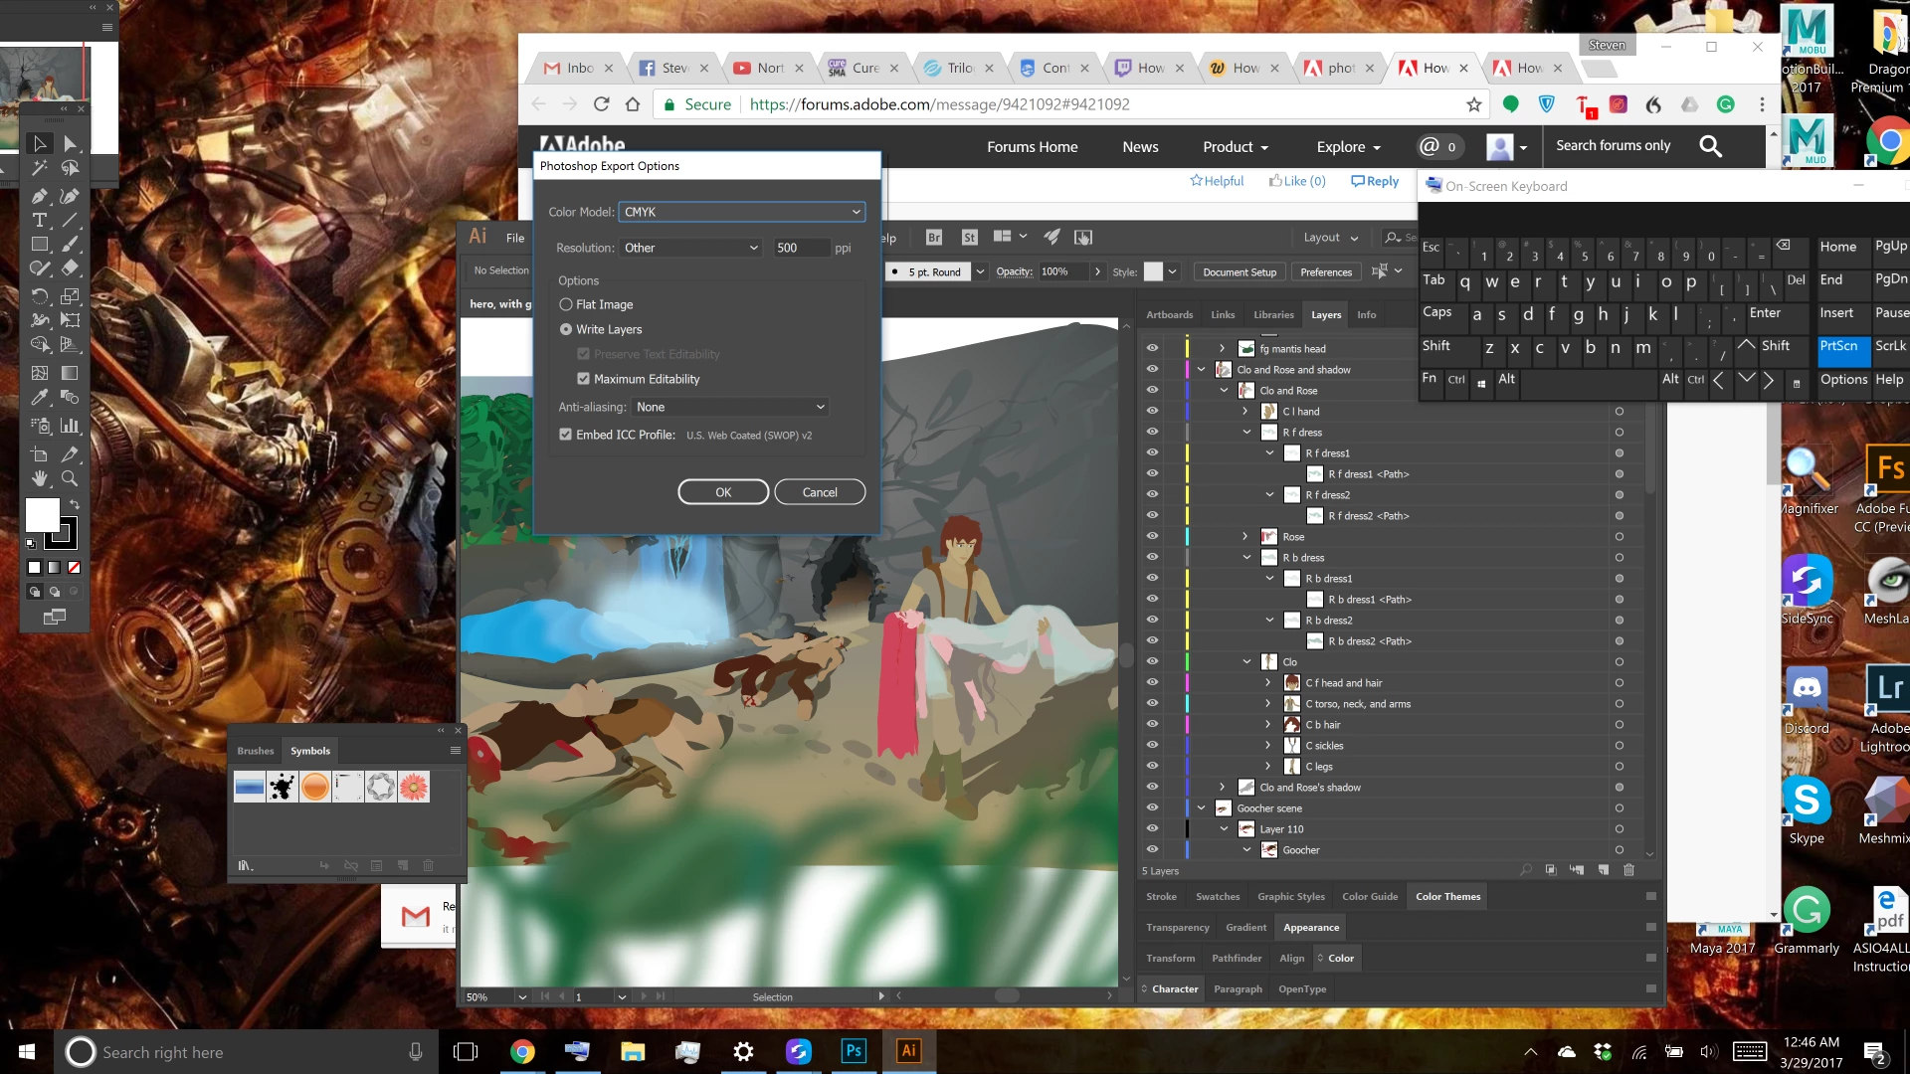Viewport: 1910px width, 1074px height.
Task: Select the Type tool
Action: [x=40, y=220]
